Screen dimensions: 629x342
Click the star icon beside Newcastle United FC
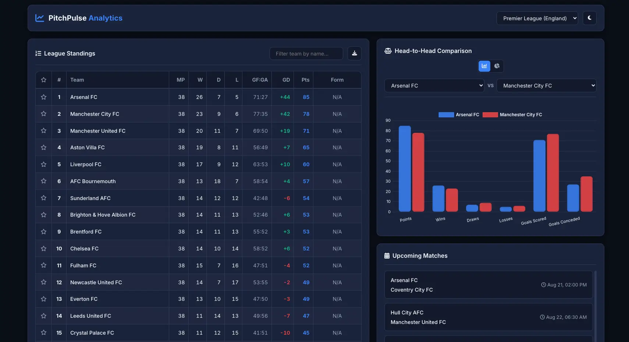click(x=44, y=282)
